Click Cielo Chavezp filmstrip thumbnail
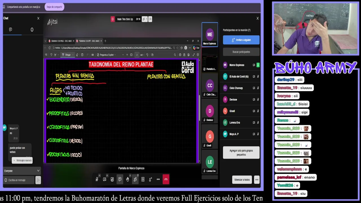The height and width of the screenshot is (203, 361). (210, 86)
